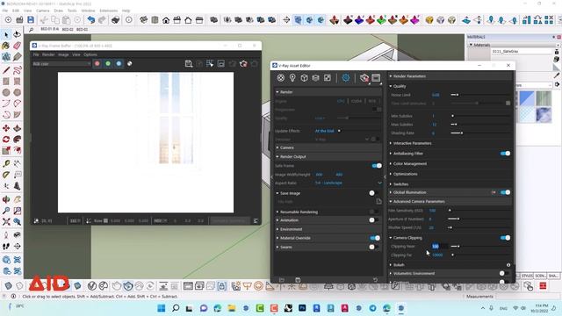The image size is (562, 316).
Task: Select the Move tool with red arrows
Action: [x=6, y=128]
